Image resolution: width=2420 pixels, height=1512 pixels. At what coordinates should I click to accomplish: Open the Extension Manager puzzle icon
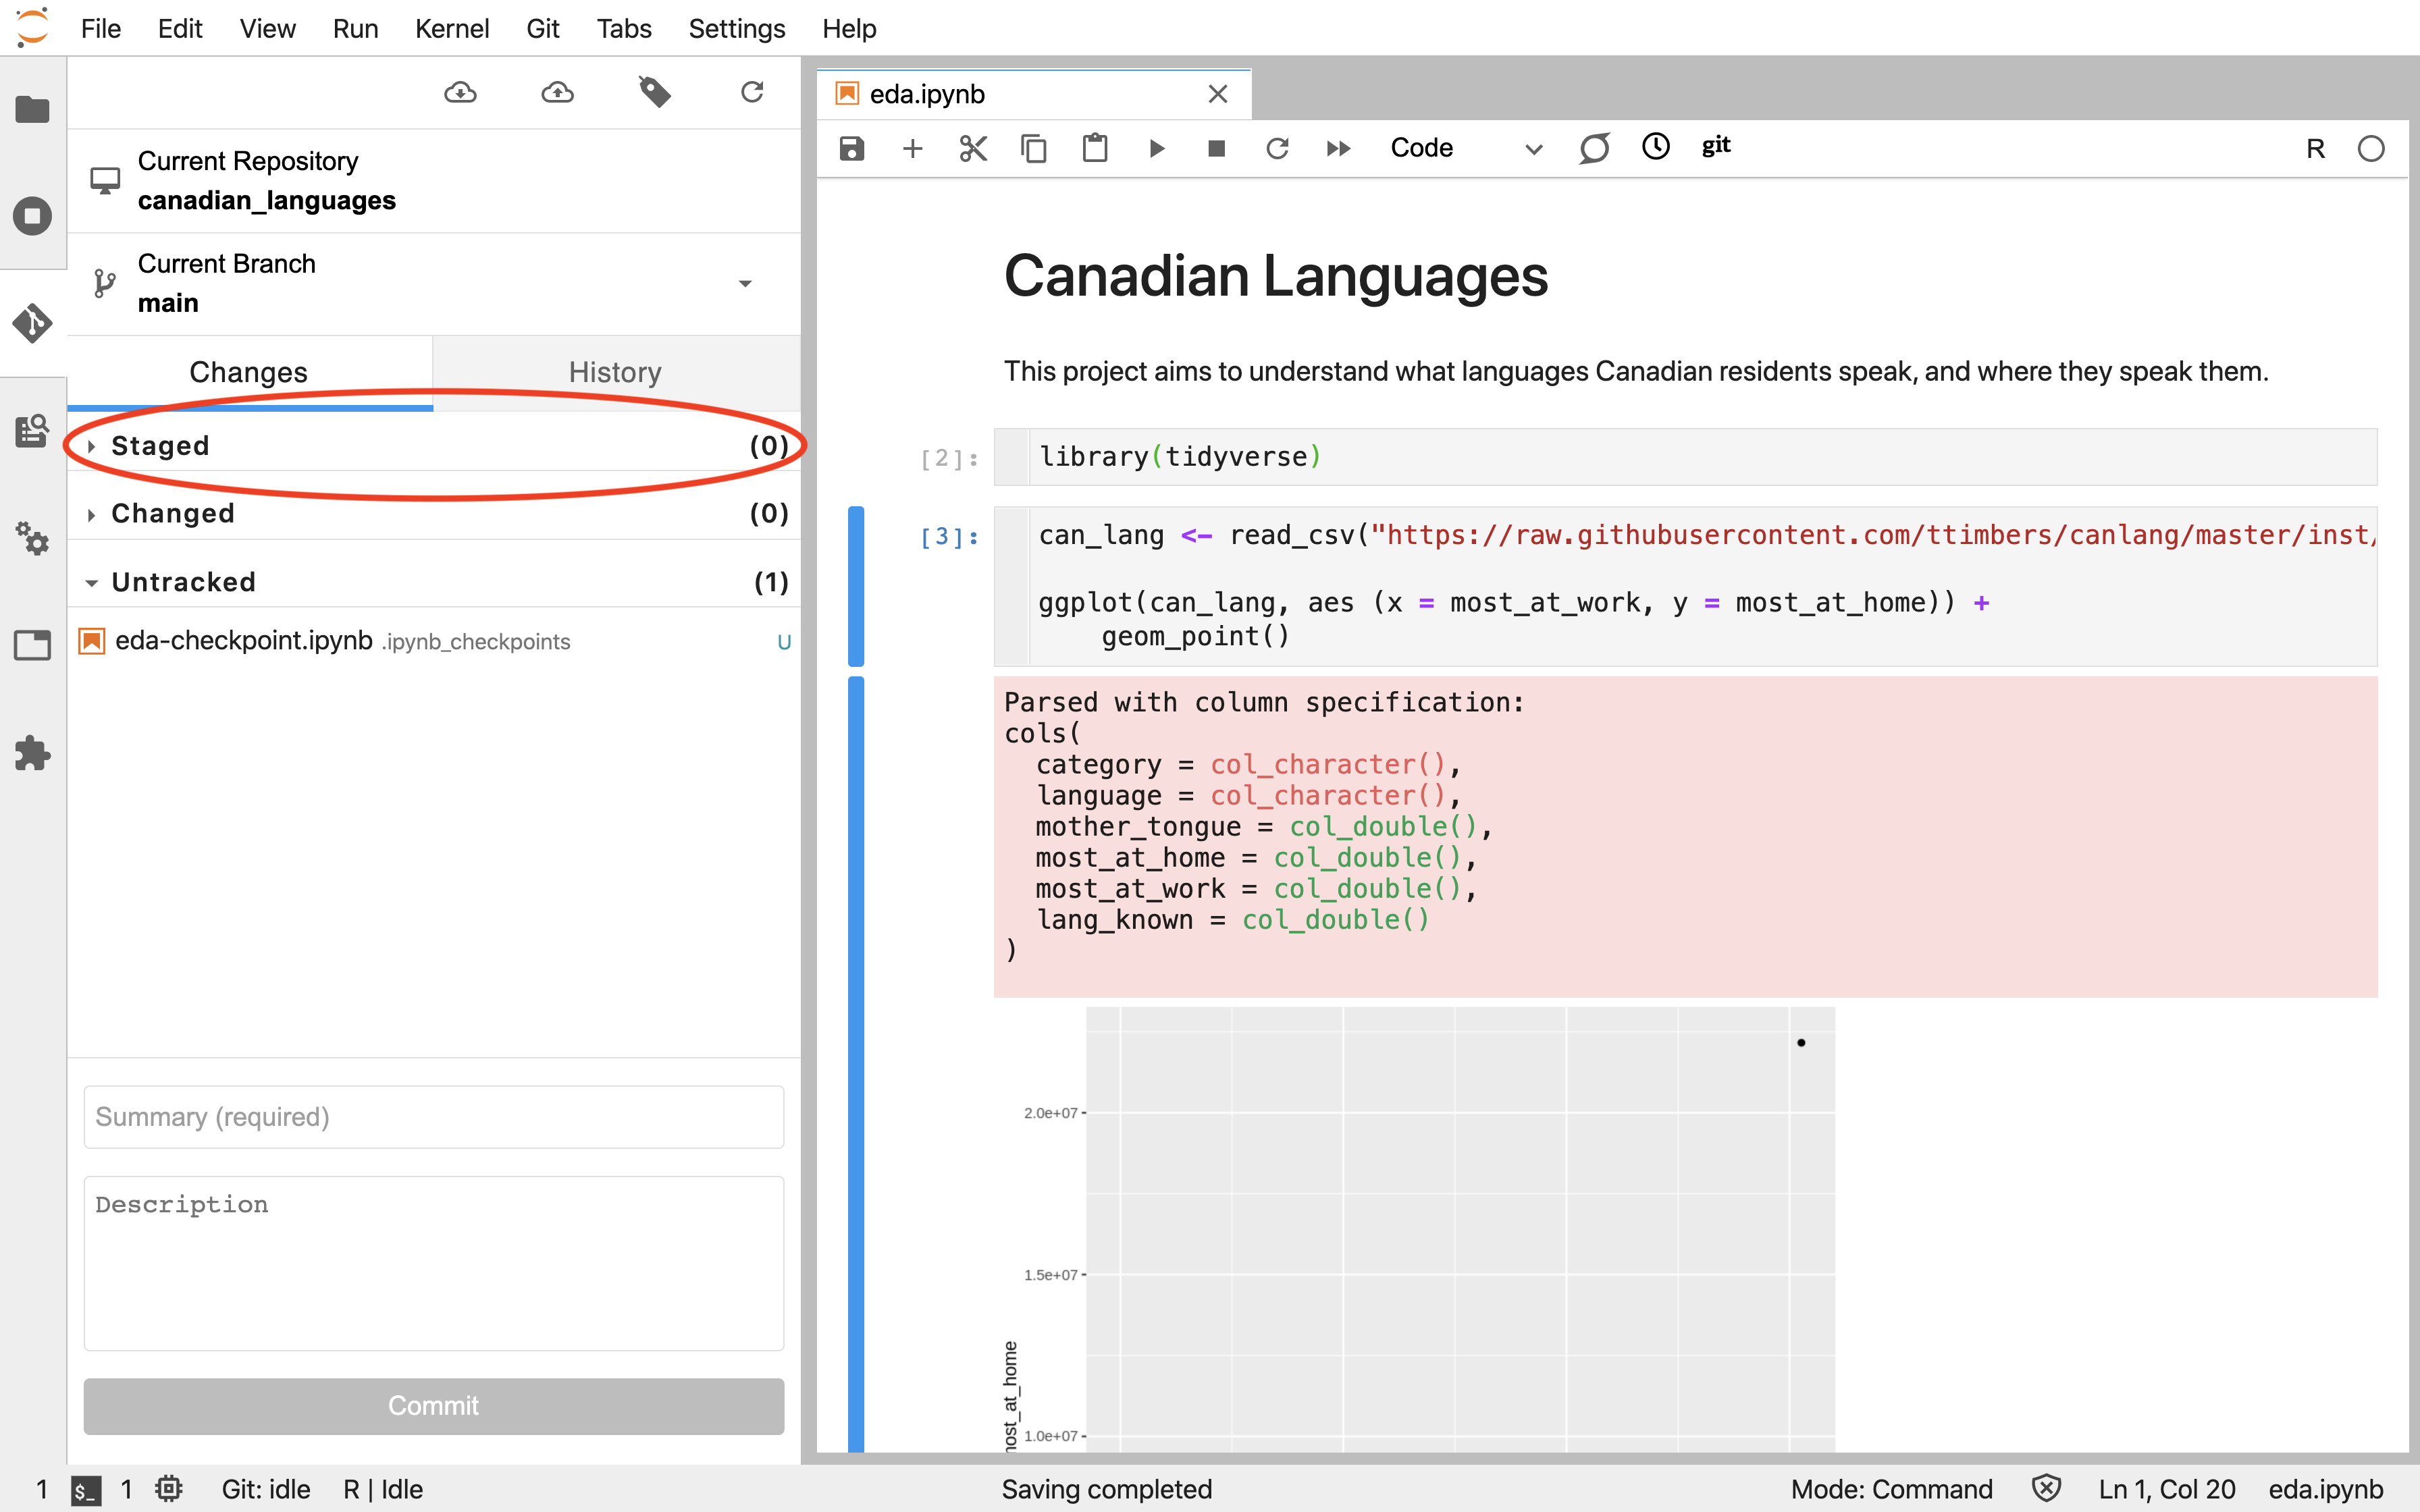pyautogui.click(x=32, y=753)
